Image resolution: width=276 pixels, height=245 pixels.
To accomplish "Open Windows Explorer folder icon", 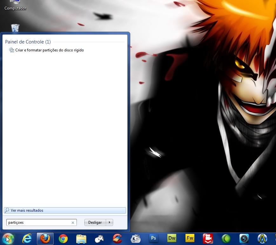I will [x=81, y=238].
